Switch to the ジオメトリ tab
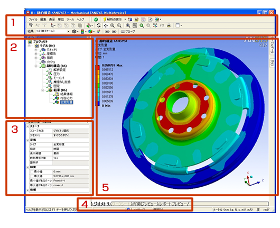Image resolution: width=280 pixels, height=228 pixels. [101, 204]
